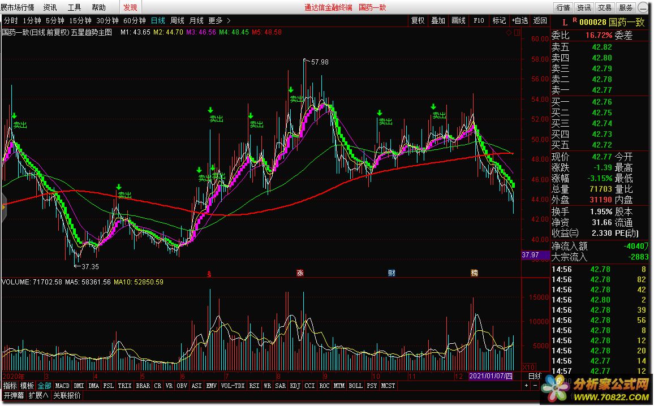Click the 涨 marker icon below chart

click(x=300, y=273)
